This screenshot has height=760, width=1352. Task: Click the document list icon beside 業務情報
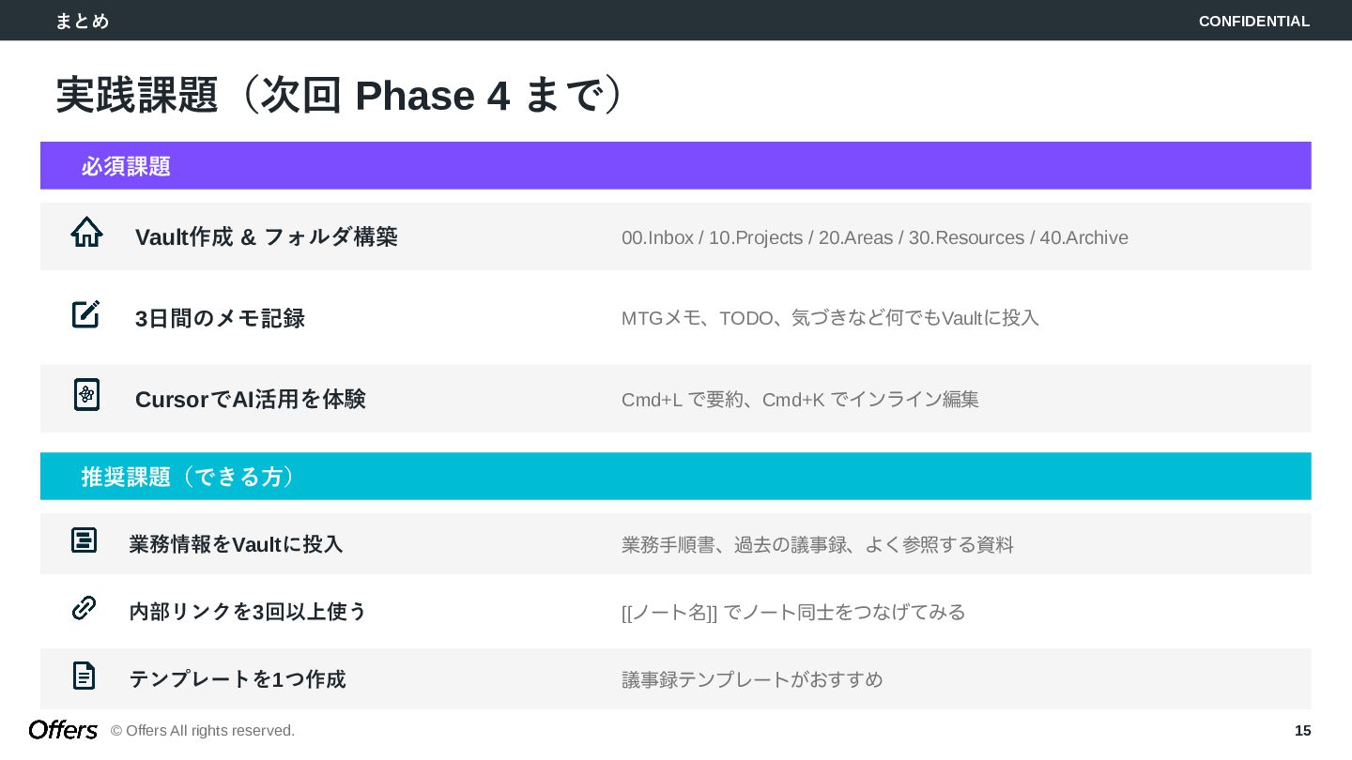coord(84,540)
